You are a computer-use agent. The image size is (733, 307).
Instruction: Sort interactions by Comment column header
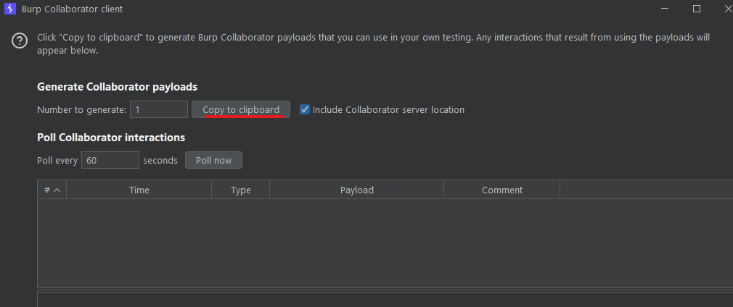[502, 190]
